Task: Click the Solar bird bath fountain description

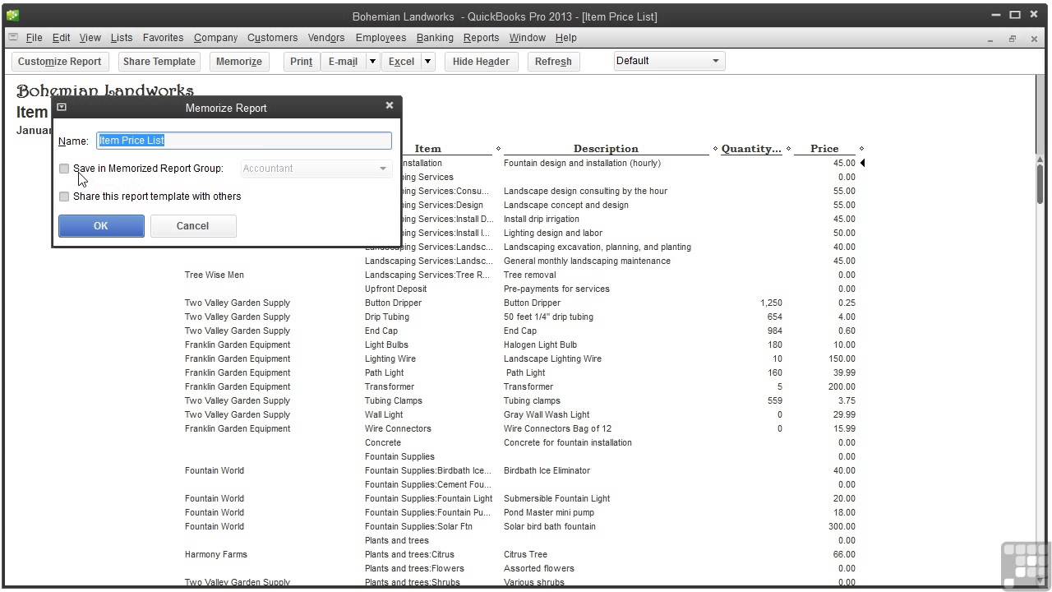Action: tap(550, 526)
